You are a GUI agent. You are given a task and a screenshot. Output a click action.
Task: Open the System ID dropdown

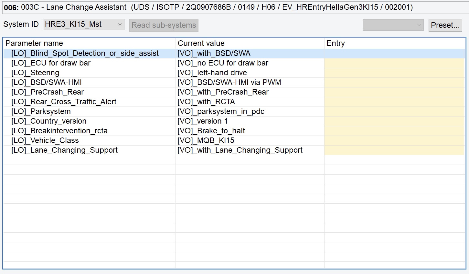coord(84,25)
